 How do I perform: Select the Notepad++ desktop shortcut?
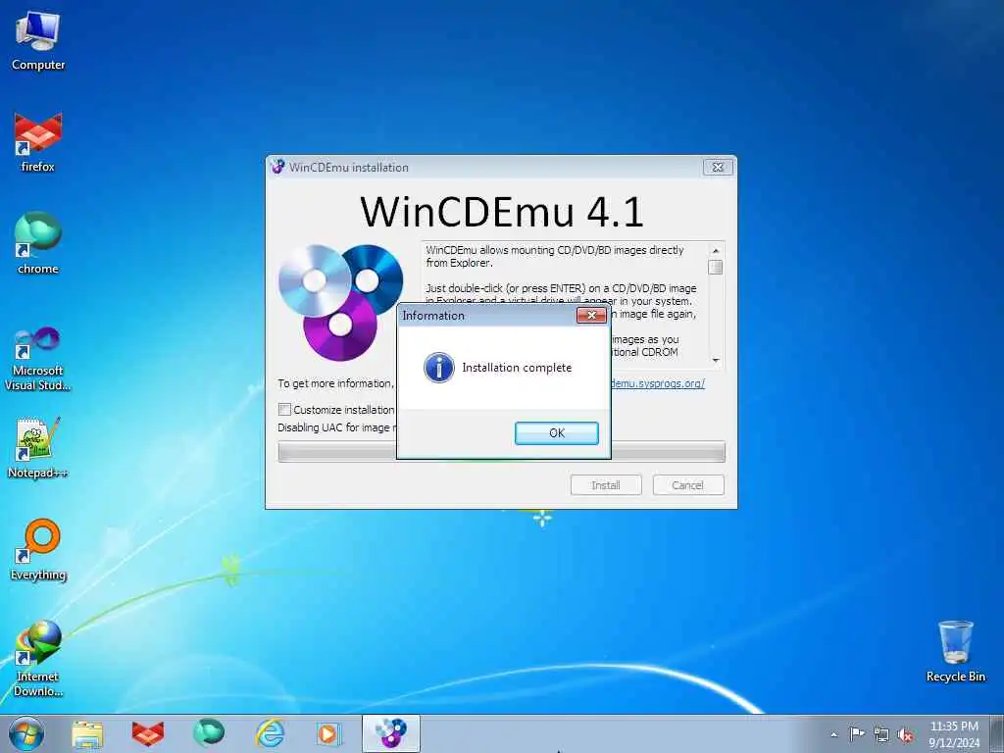pos(38,447)
